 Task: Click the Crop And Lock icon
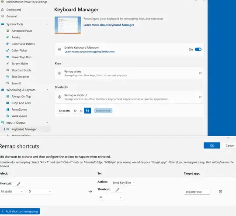[8, 103]
